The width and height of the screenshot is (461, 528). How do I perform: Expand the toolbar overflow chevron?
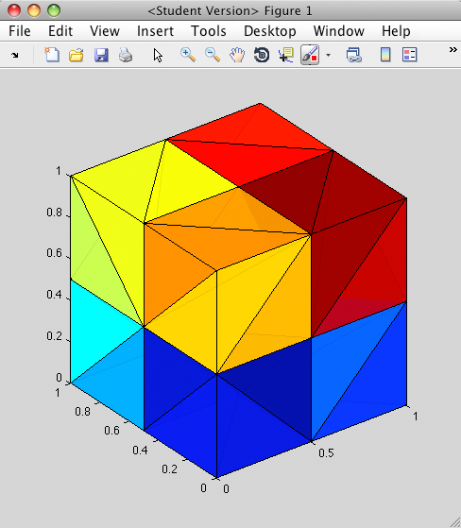click(452, 50)
